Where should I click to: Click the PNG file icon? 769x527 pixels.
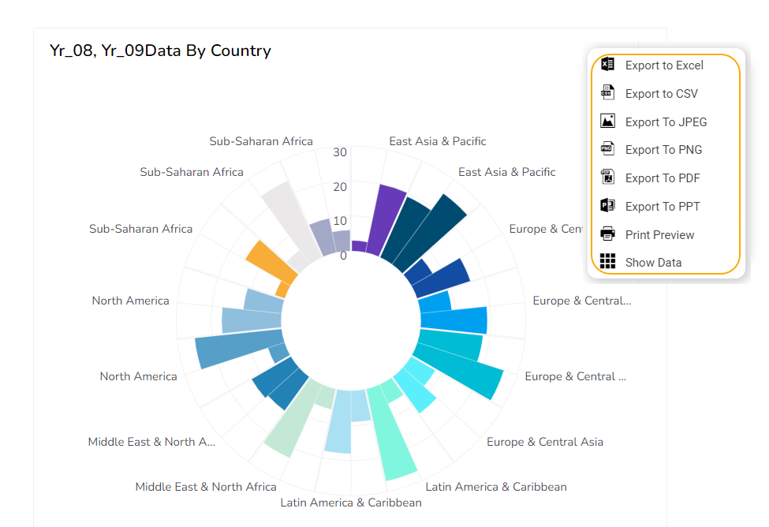tap(607, 149)
